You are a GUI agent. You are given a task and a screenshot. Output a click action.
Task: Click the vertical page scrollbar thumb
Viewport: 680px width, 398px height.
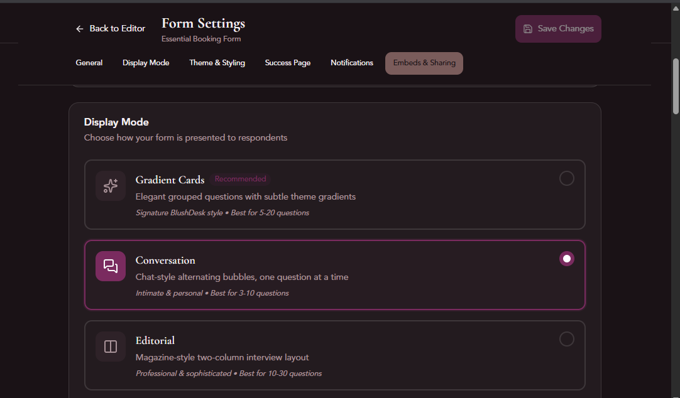coord(676,86)
